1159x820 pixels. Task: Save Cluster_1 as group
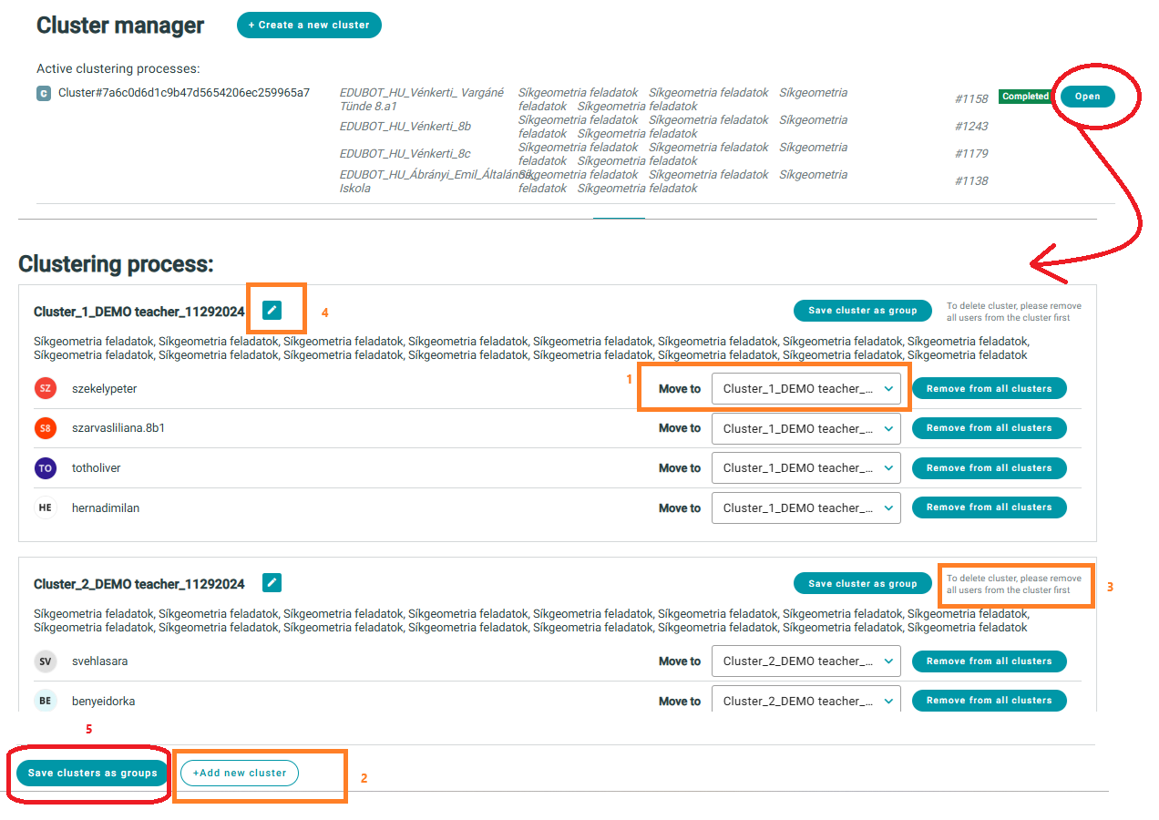862,311
